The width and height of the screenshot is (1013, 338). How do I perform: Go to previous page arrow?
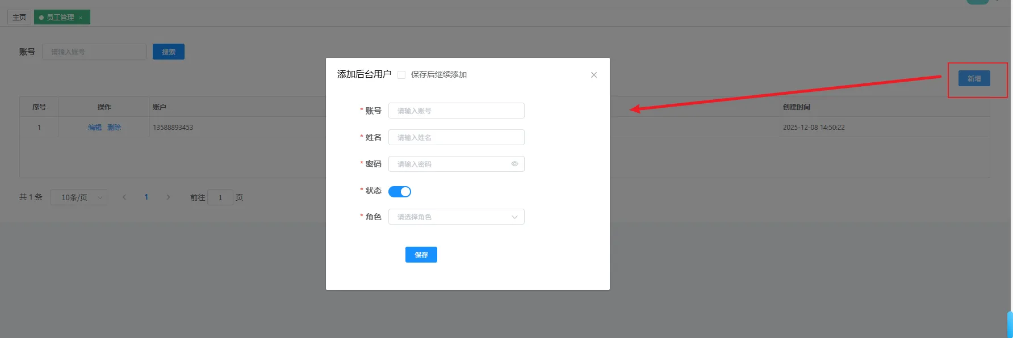point(124,197)
